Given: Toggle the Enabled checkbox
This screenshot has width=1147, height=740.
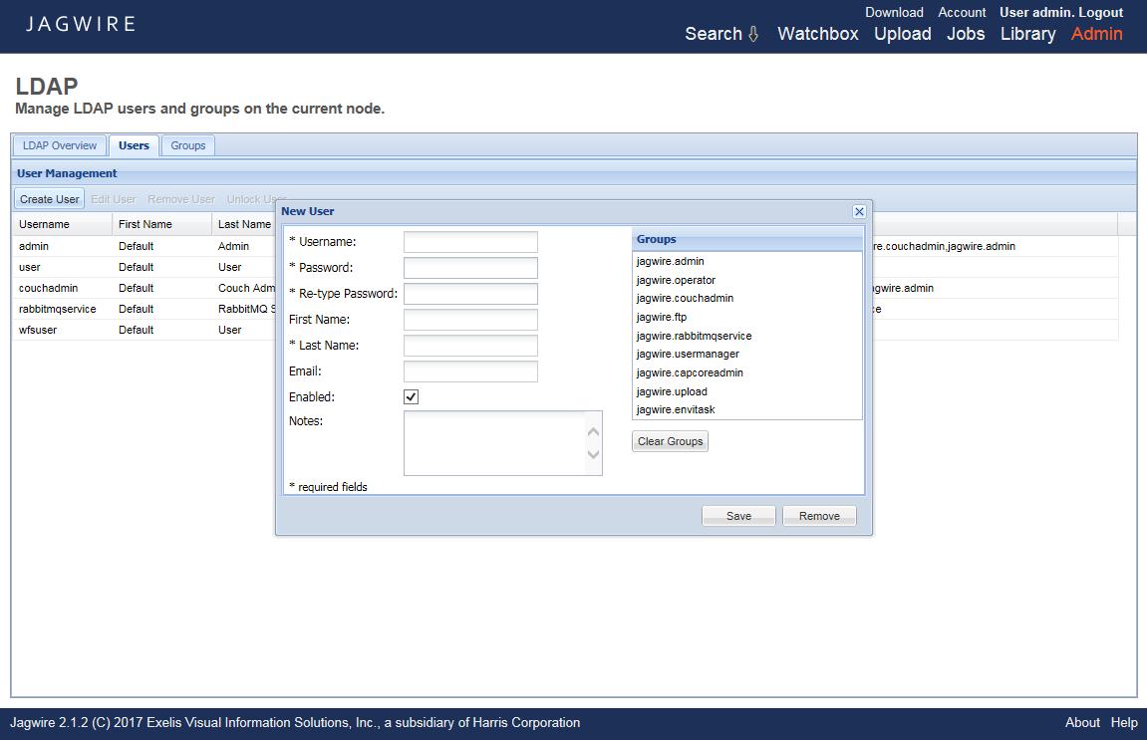Looking at the screenshot, I should click(411, 397).
